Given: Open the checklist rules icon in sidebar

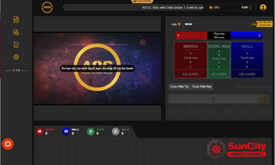Looking at the screenshot, I should tap(16, 44).
